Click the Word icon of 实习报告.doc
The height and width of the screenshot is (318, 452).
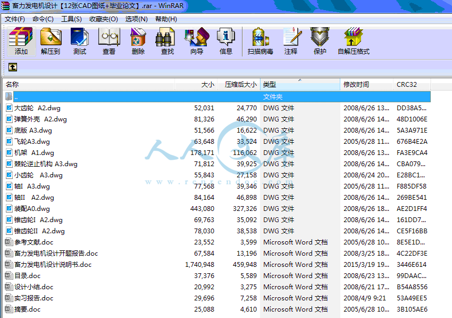(x=9, y=298)
